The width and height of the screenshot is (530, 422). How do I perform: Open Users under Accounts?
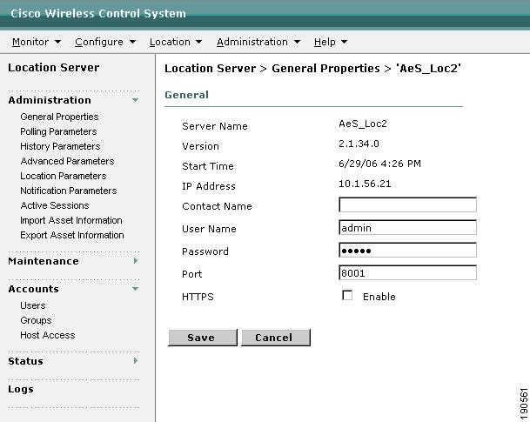pyautogui.click(x=33, y=305)
